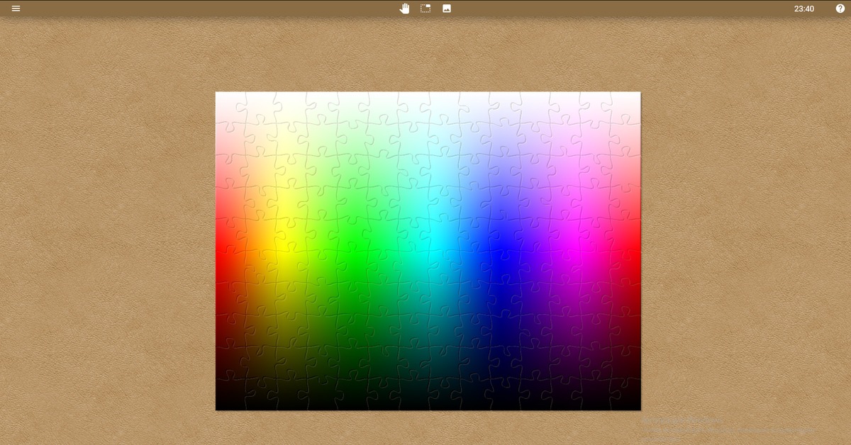Click the assembled rainbow jigsaw puzzle
The width and height of the screenshot is (851, 445).
428,251
